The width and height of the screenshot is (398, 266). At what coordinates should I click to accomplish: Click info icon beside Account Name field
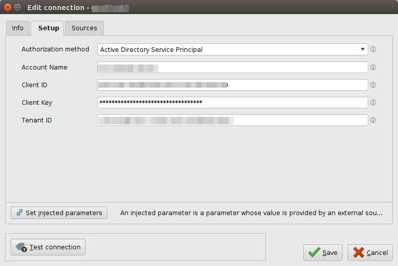coord(373,67)
